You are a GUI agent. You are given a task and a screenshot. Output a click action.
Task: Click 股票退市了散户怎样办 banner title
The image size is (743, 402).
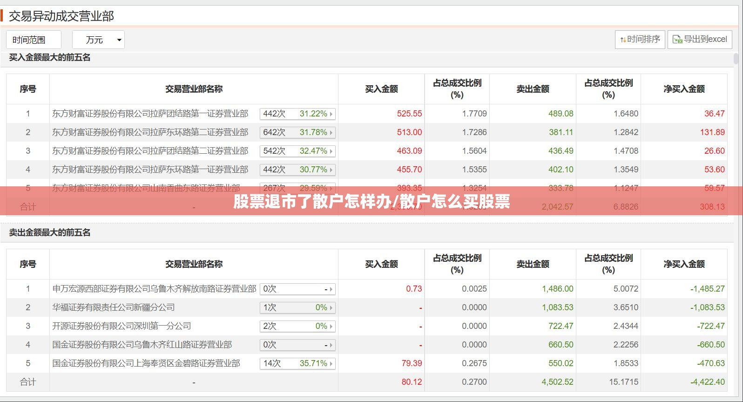pyautogui.click(x=371, y=202)
